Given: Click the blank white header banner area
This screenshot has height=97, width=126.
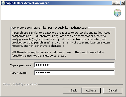Looking at the screenshot, I should tap(57, 13).
